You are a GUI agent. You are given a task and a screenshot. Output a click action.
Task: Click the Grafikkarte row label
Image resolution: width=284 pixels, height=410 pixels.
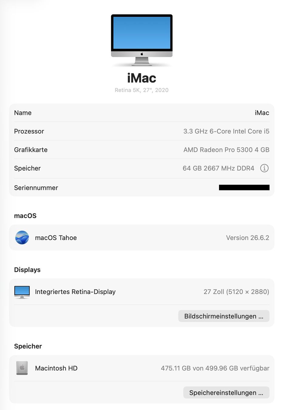click(31, 150)
